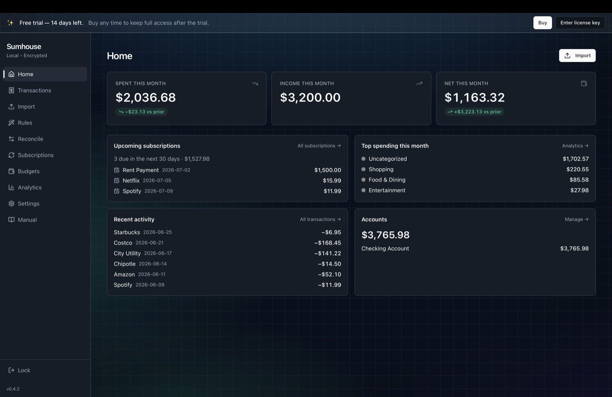This screenshot has height=397, width=612.
Task: Navigate to Subscriptions in sidebar
Action: tap(45, 155)
